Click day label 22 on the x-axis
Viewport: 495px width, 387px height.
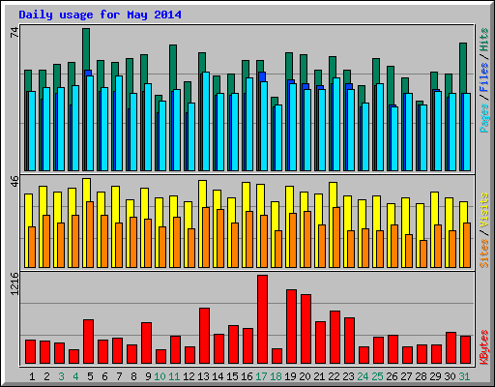click(334, 376)
